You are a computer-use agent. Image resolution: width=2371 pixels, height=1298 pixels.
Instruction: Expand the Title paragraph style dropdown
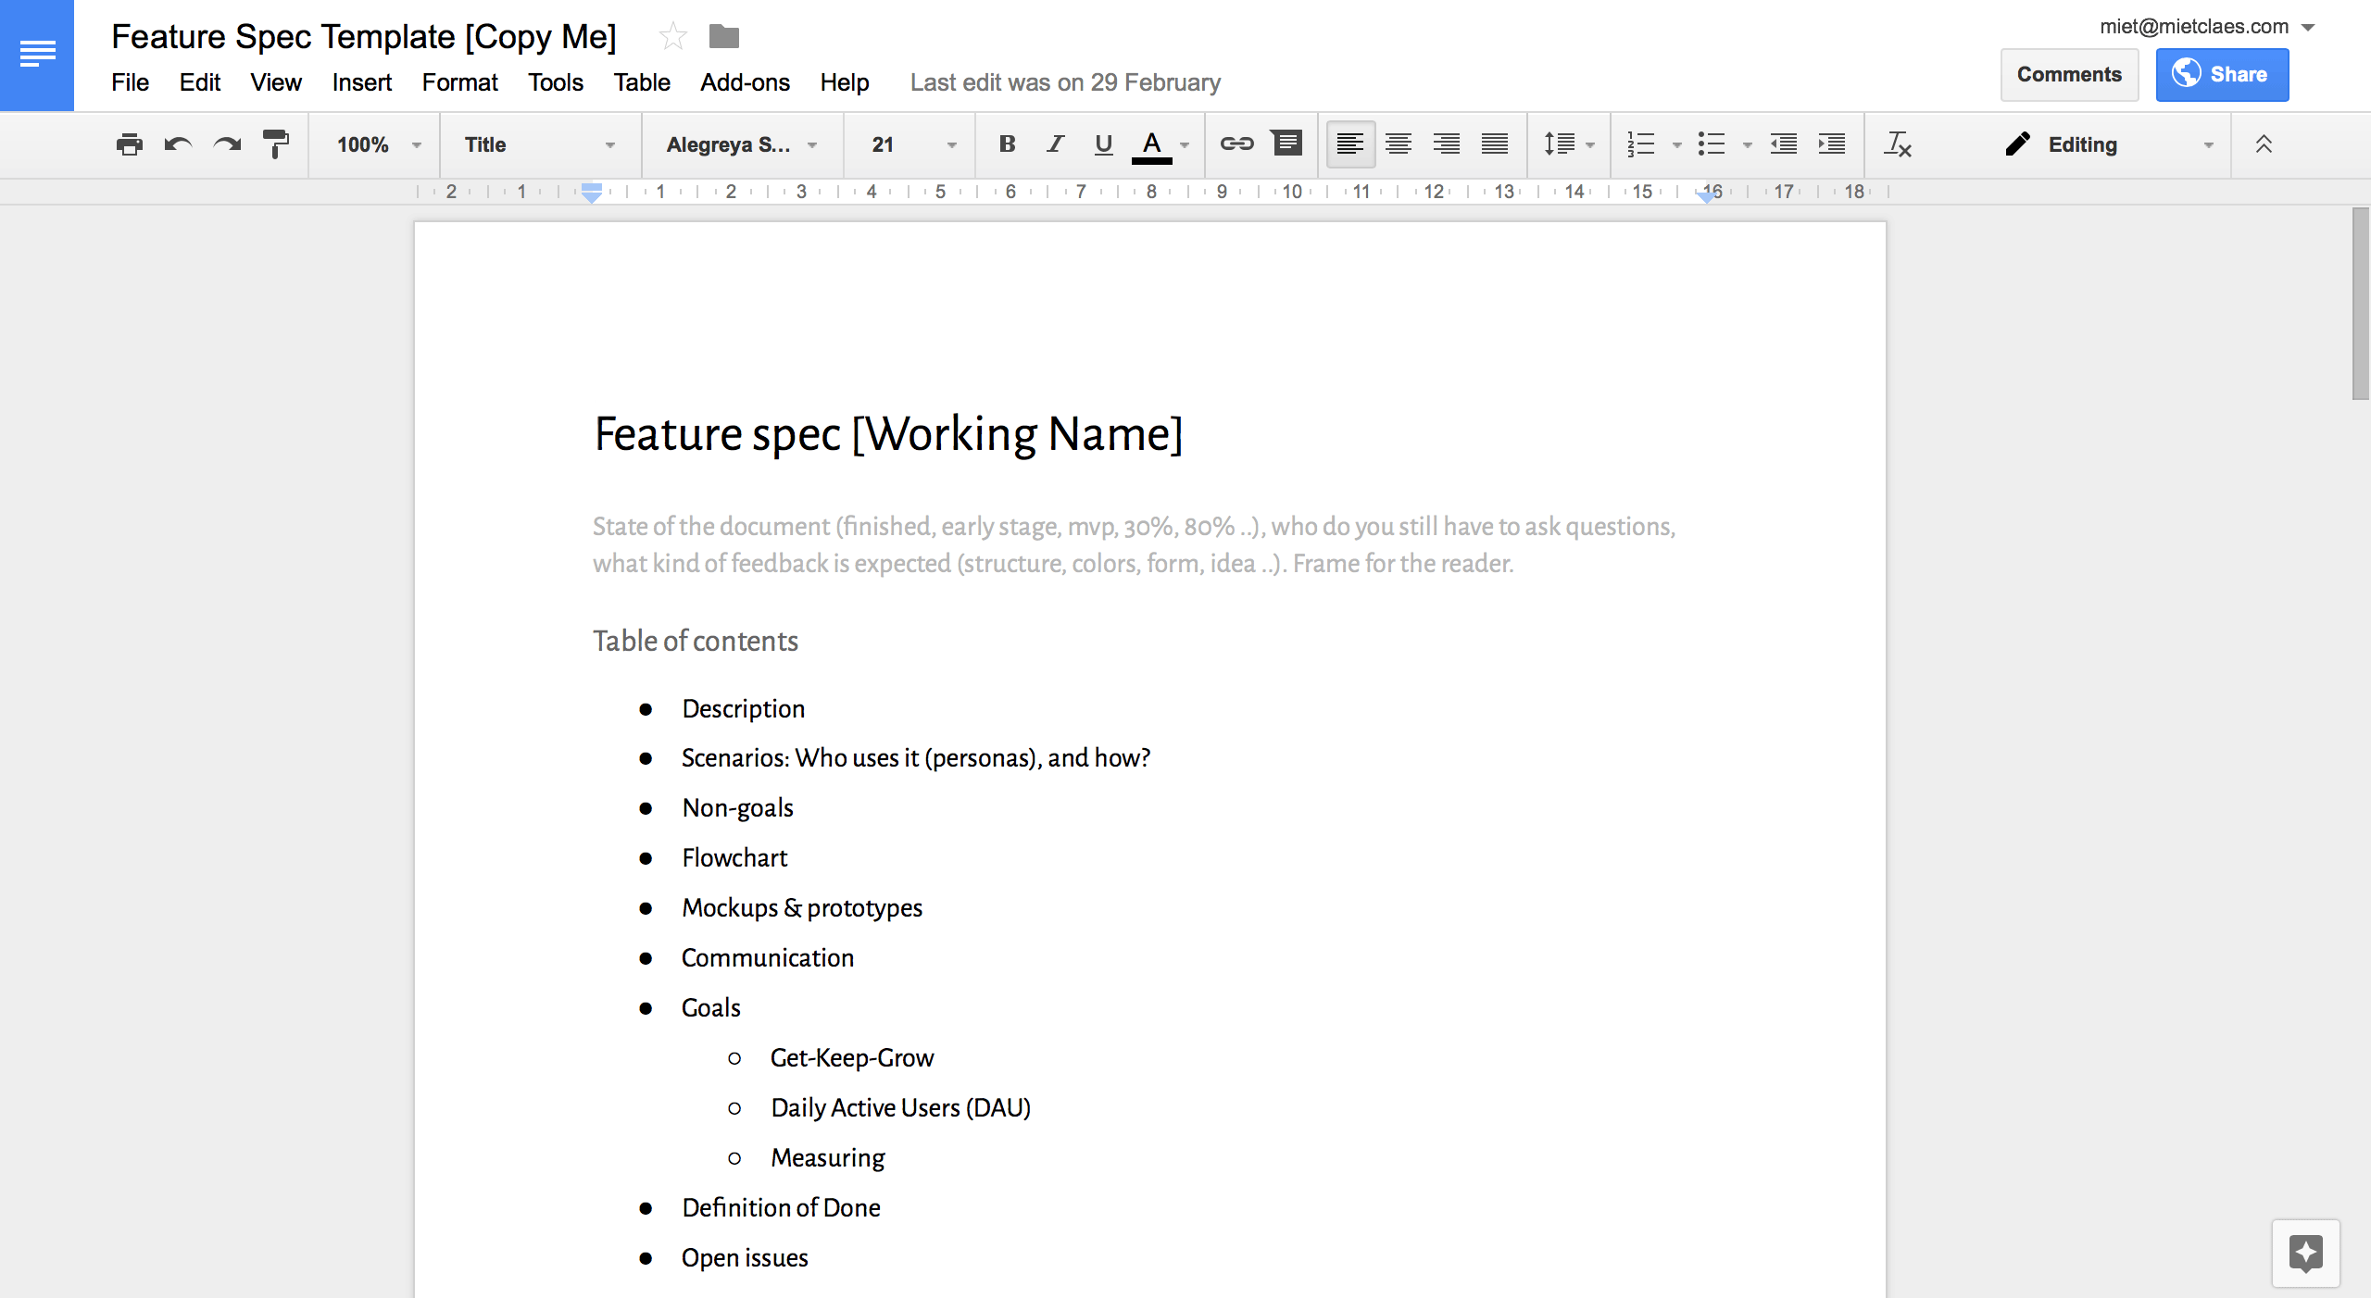point(540,144)
